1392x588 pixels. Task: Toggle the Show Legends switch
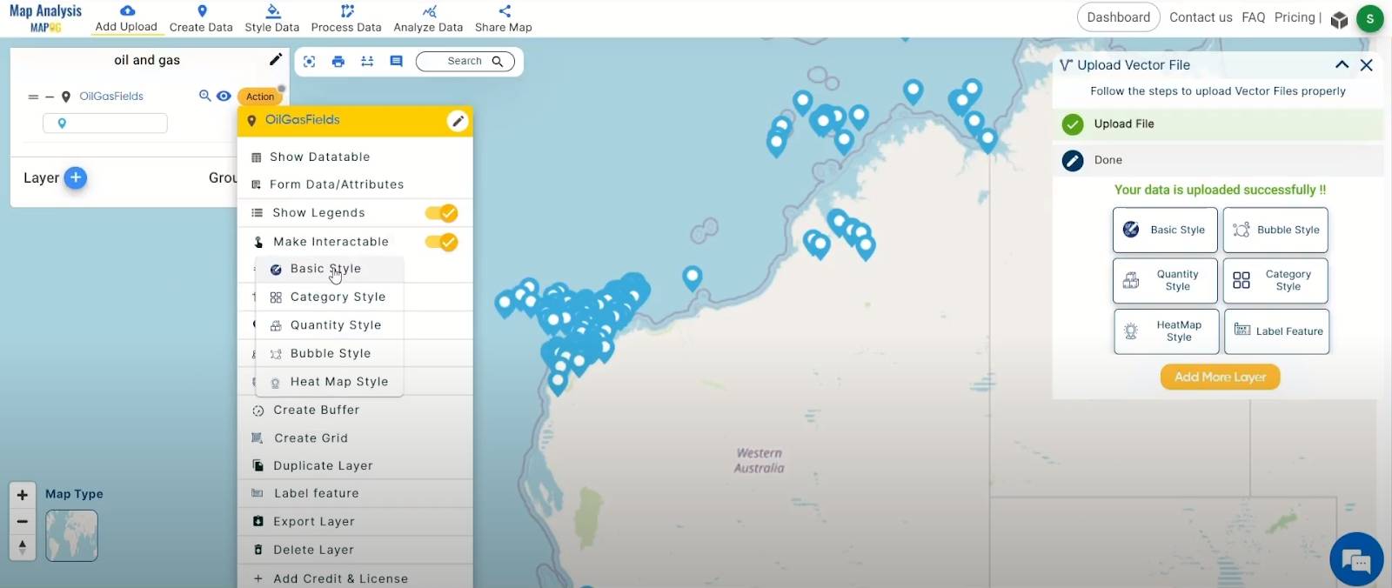(441, 213)
